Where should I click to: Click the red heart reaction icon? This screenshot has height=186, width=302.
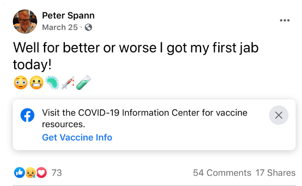pos(41,173)
